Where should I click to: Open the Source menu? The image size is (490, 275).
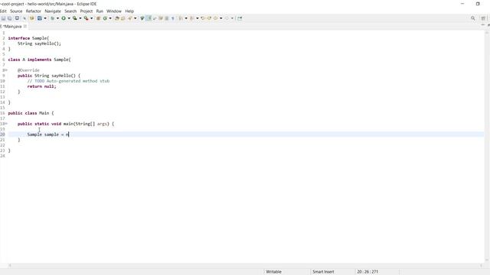(x=16, y=11)
